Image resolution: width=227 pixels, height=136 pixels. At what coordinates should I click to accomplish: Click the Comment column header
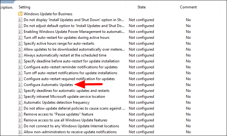point(188,7)
